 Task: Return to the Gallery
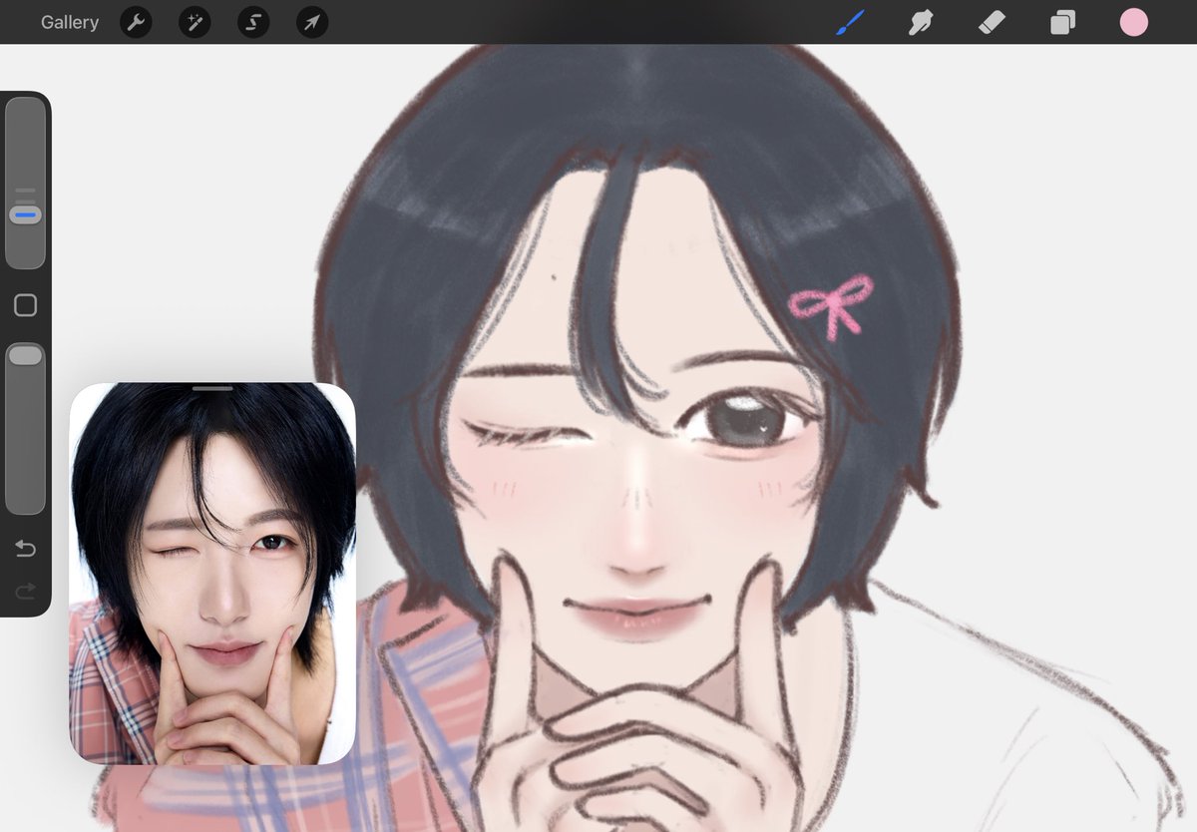(70, 22)
